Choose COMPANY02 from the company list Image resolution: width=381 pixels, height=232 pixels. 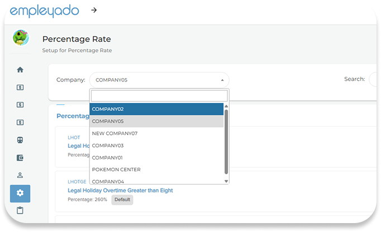(x=156, y=109)
